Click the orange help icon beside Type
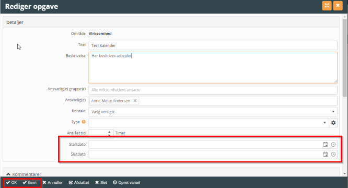 [x=84, y=122]
